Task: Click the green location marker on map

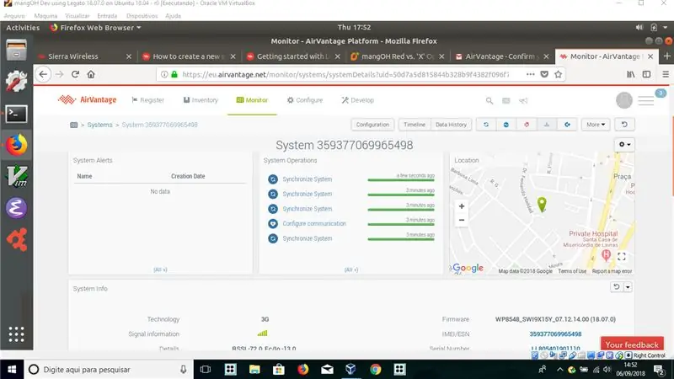Action: point(542,204)
